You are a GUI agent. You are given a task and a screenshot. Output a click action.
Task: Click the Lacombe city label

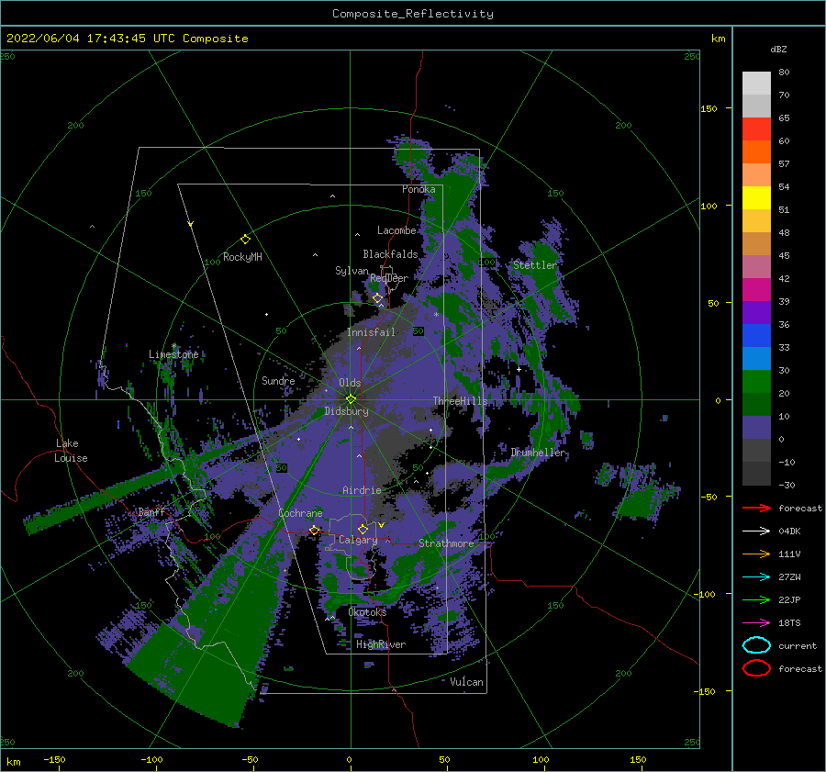pyautogui.click(x=396, y=230)
